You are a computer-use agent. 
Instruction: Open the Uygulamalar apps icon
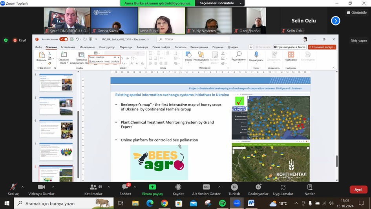click(283, 187)
